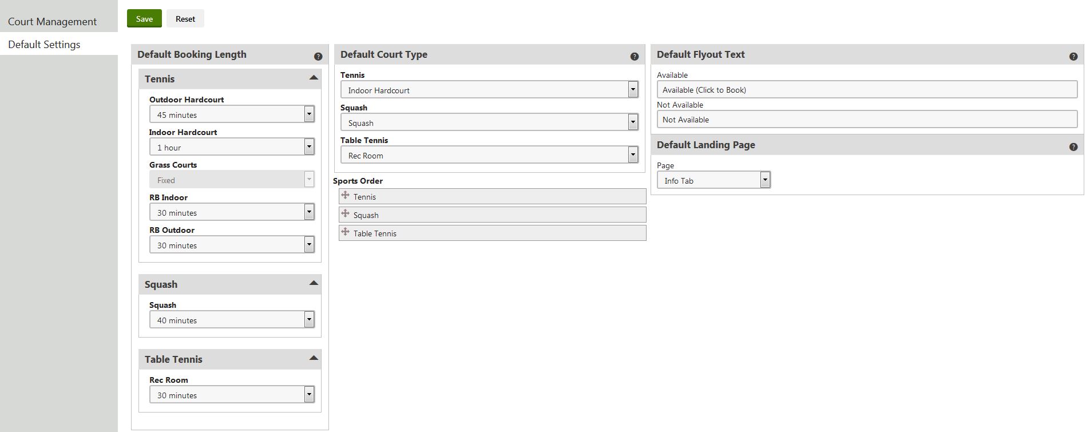Viewport: 1086px width, 432px height.
Task: Click help icon for Default Court Type
Action: tap(634, 57)
